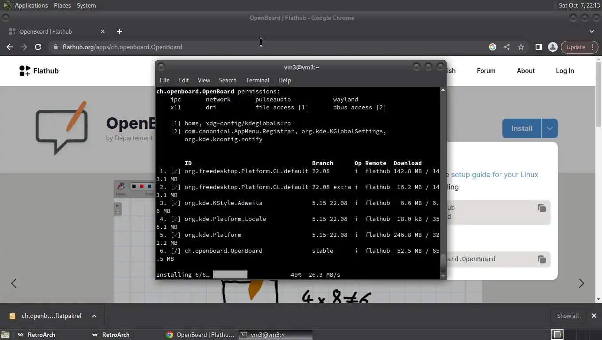This screenshot has height=340, width=602.
Task: Show previous screenshot in carousel
Action: click(14, 283)
